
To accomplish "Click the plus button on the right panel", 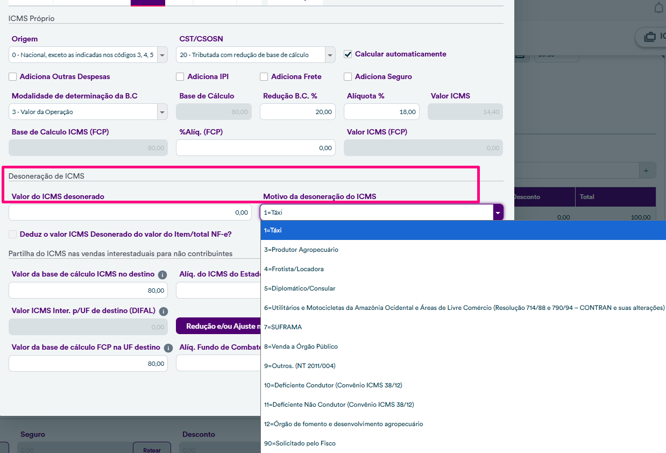I will [x=647, y=171].
